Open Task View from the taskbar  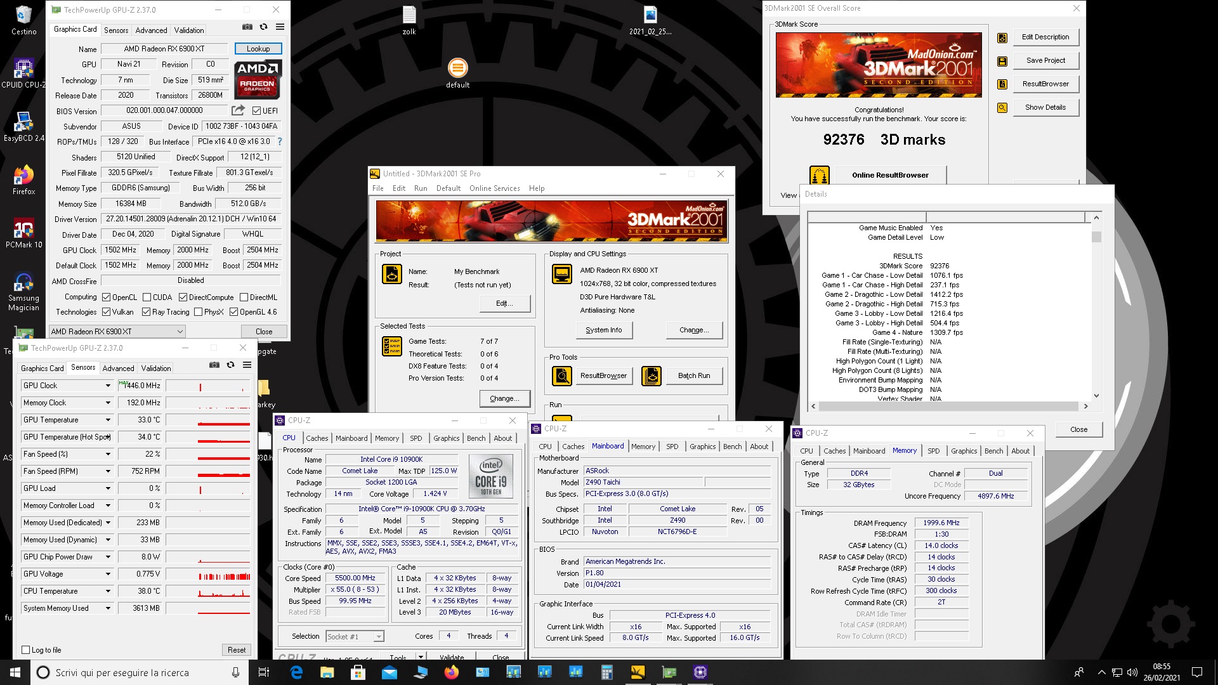[x=264, y=672]
